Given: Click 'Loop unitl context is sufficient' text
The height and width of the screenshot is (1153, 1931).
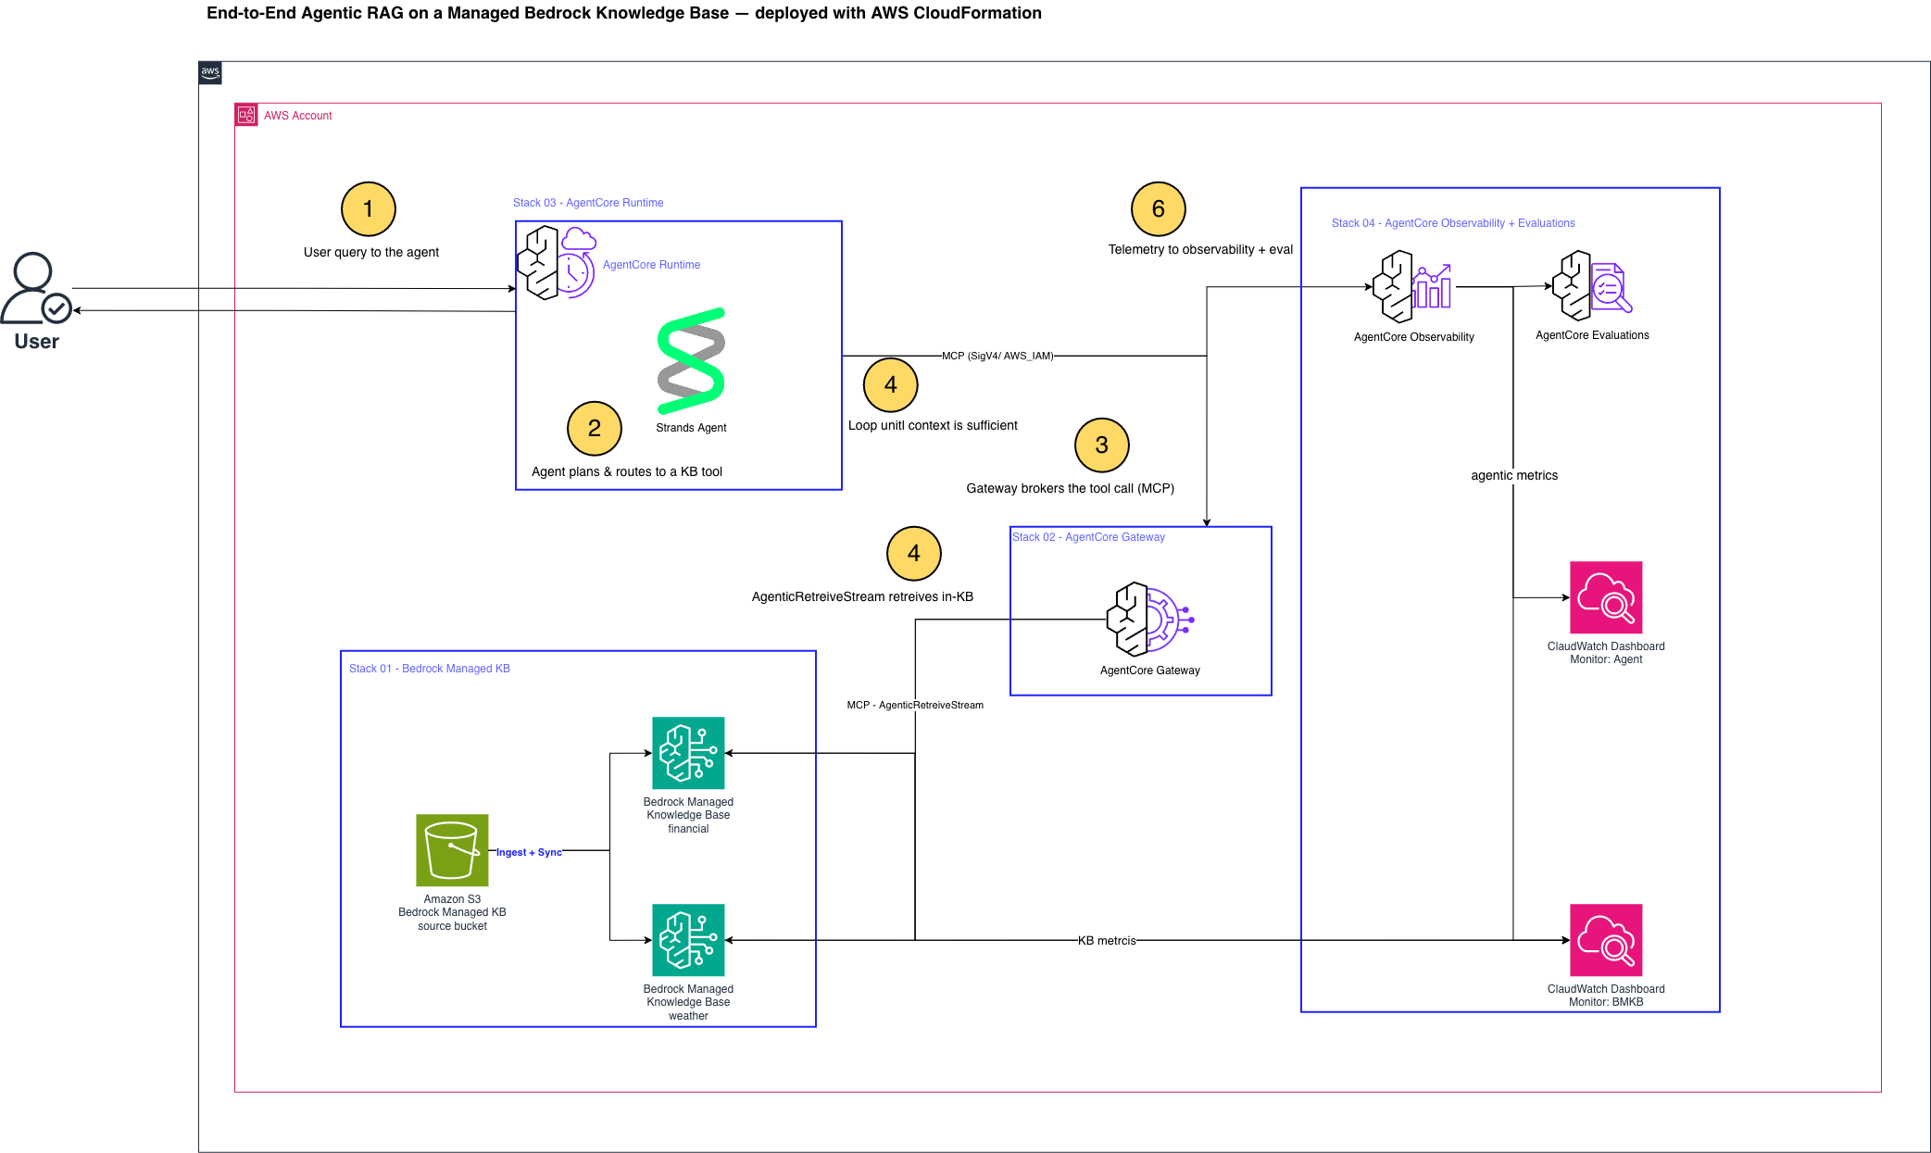Looking at the screenshot, I should pyautogui.click(x=933, y=425).
